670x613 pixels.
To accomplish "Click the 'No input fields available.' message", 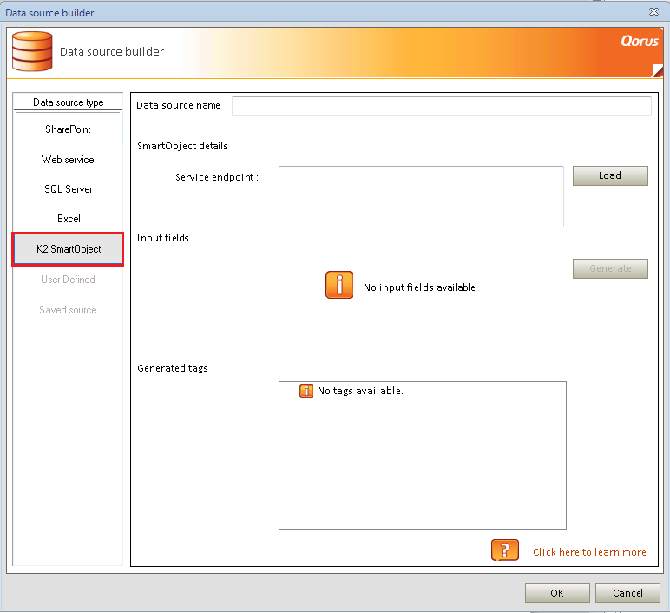I will (x=420, y=287).
